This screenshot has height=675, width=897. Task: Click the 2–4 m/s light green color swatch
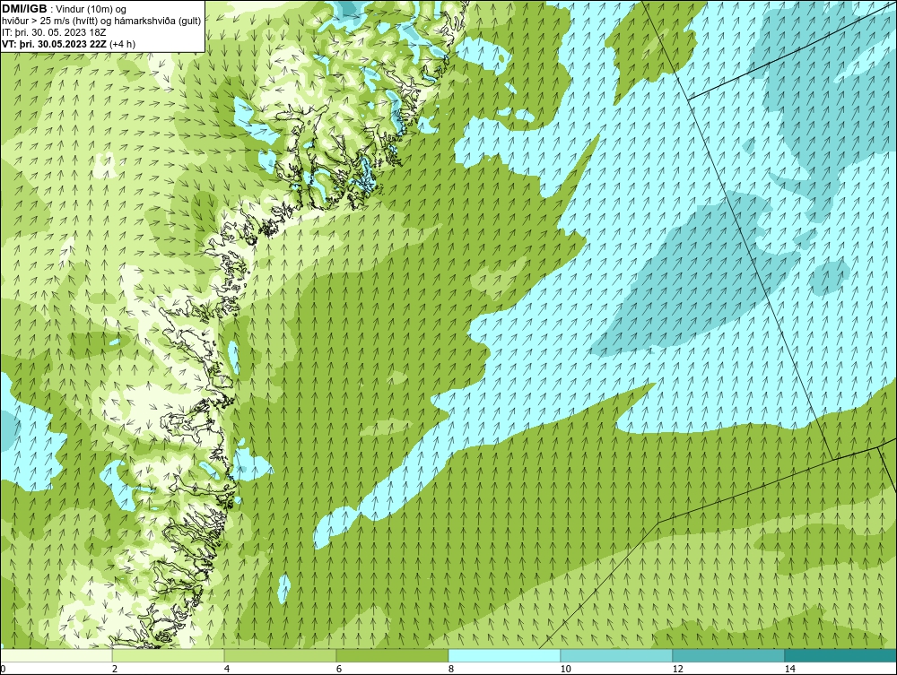click(x=168, y=655)
